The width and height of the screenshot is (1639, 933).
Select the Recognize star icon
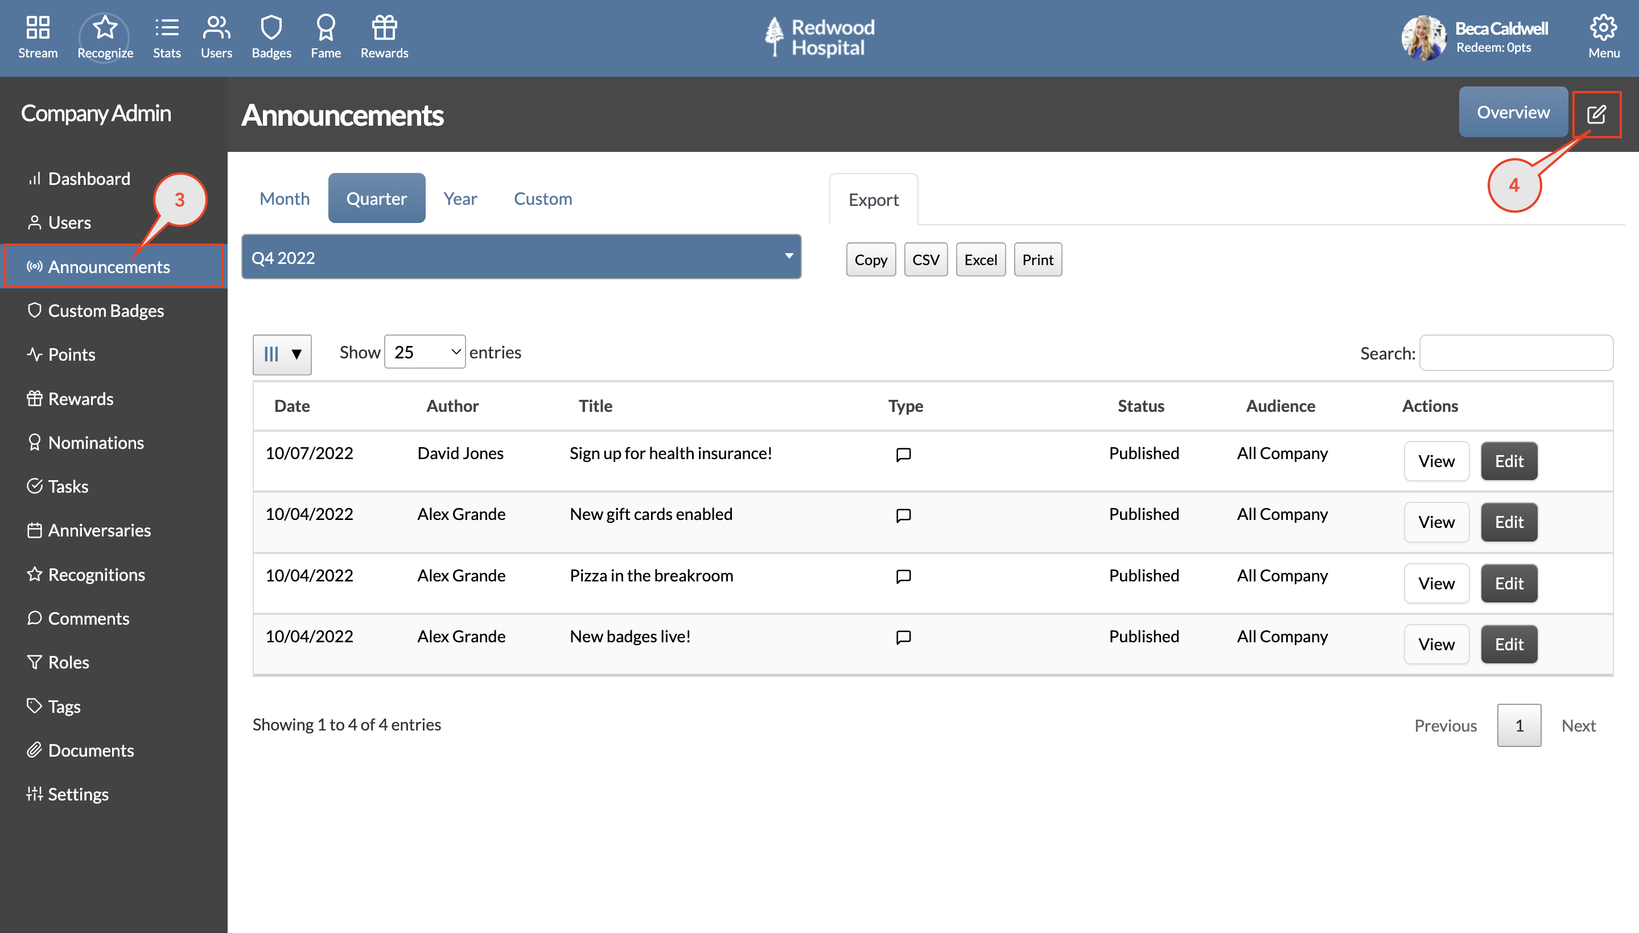click(x=104, y=35)
